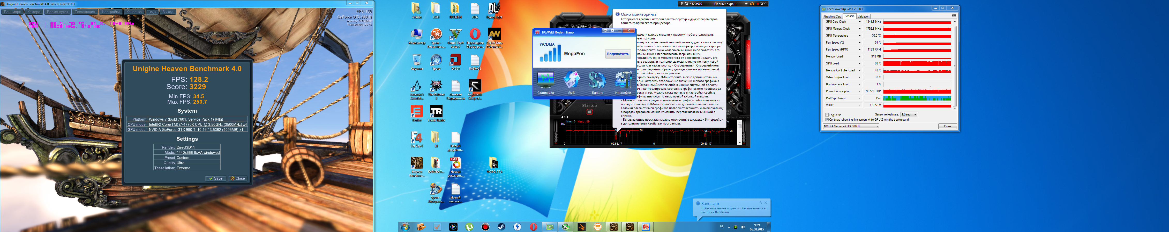This screenshot has width=1169, height=232.
Task: Expand VDDC sensor dropdown
Action: point(859,105)
